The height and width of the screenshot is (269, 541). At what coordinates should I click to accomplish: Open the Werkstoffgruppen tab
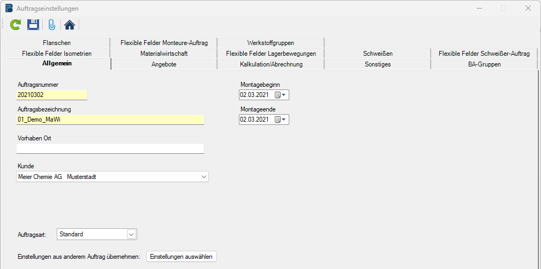tap(270, 43)
